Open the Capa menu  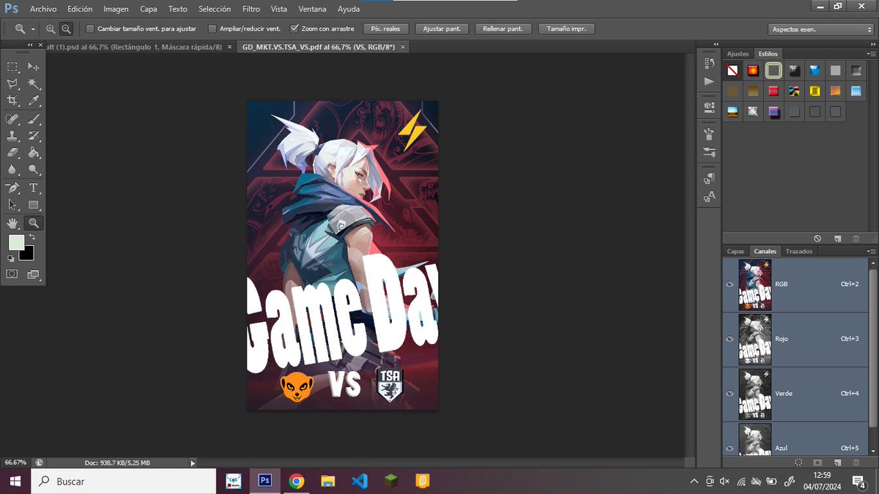click(149, 9)
